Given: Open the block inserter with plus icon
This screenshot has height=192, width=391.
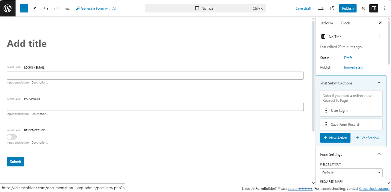Looking at the screenshot, I should [x=24, y=8].
